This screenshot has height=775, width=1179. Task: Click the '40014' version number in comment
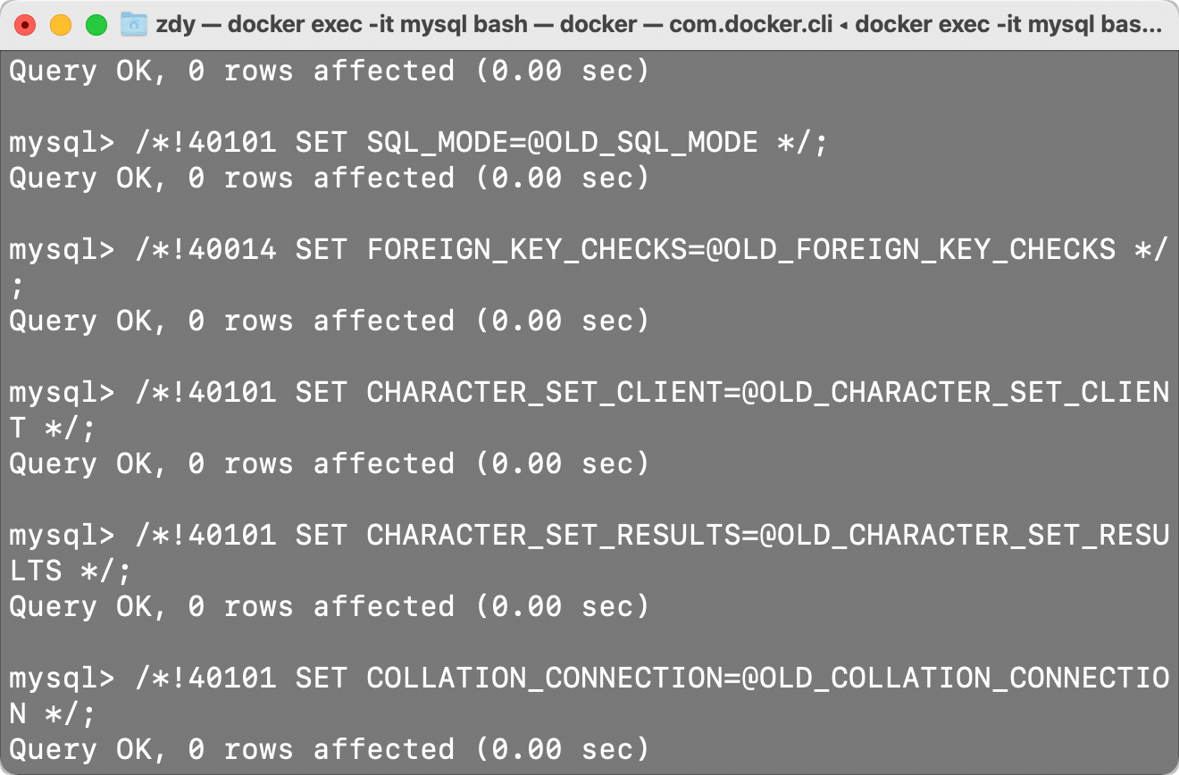[x=231, y=249]
